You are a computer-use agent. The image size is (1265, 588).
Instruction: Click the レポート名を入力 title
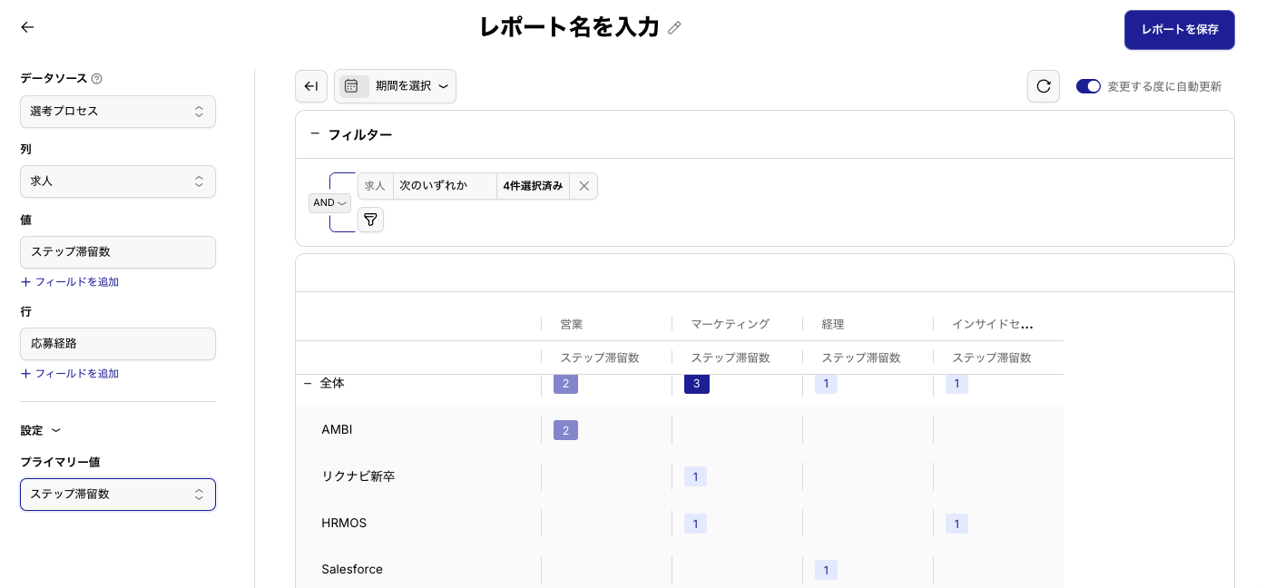(x=569, y=28)
